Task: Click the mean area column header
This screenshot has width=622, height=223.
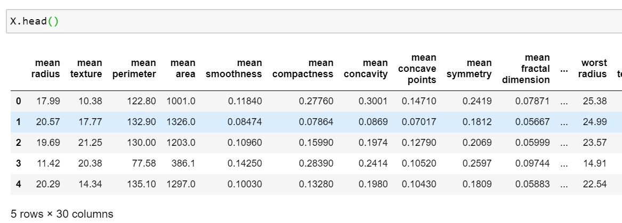Action: (183, 69)
